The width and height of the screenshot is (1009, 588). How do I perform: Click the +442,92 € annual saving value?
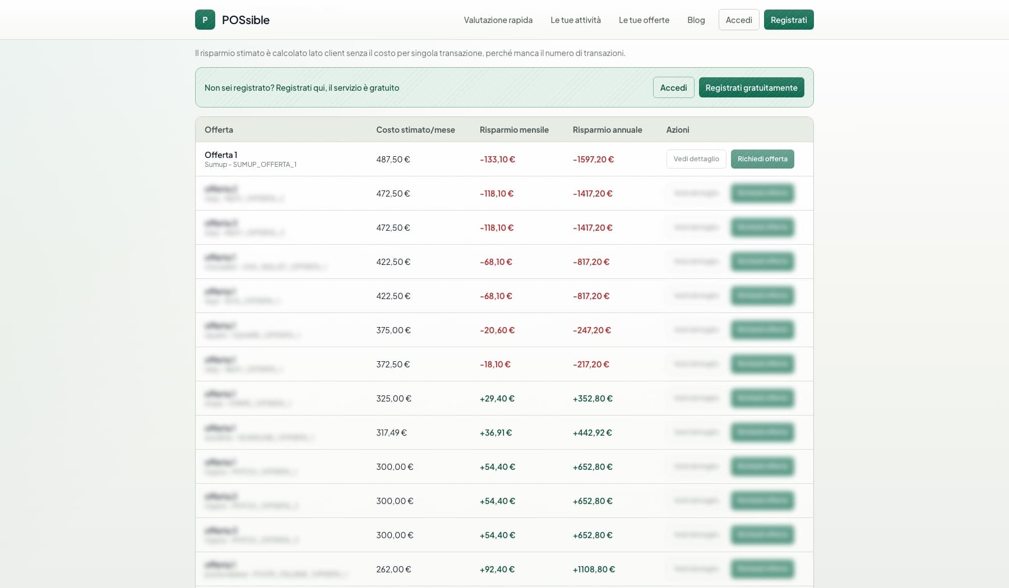click(x=593, y=433)
